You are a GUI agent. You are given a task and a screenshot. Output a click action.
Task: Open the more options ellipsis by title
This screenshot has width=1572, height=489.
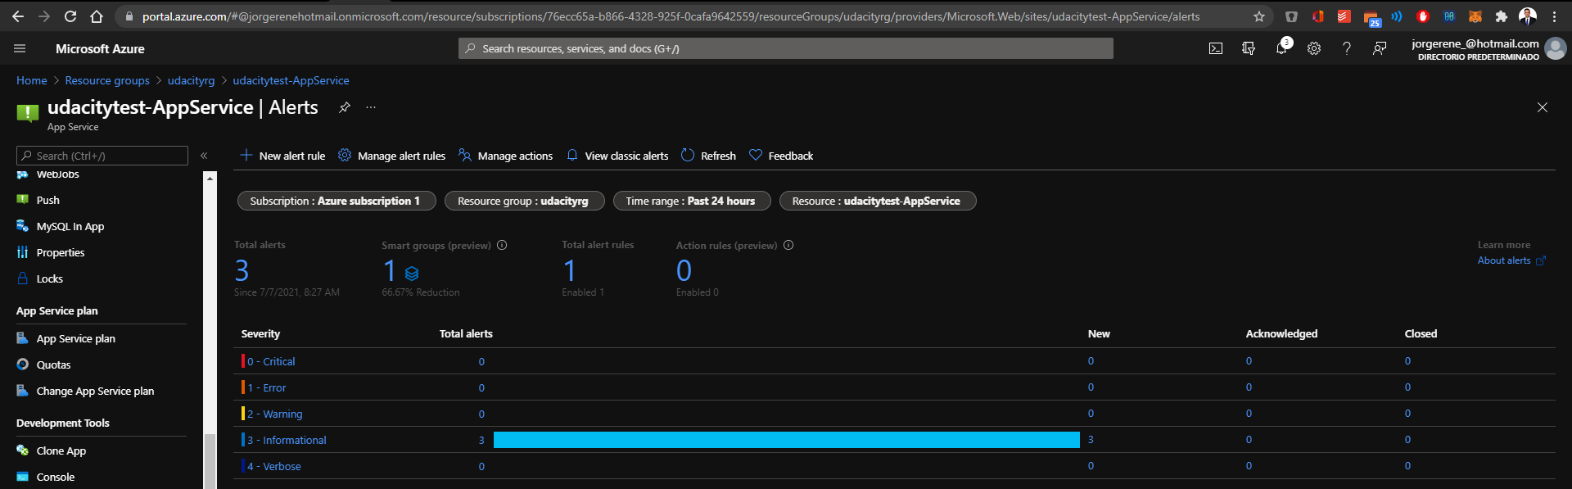click(371, 107)
